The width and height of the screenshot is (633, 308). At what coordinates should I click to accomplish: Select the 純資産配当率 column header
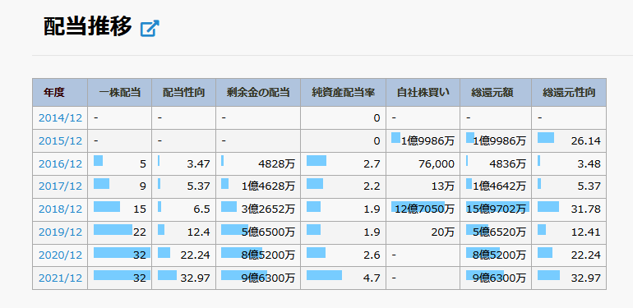click(x=343, y=93)
